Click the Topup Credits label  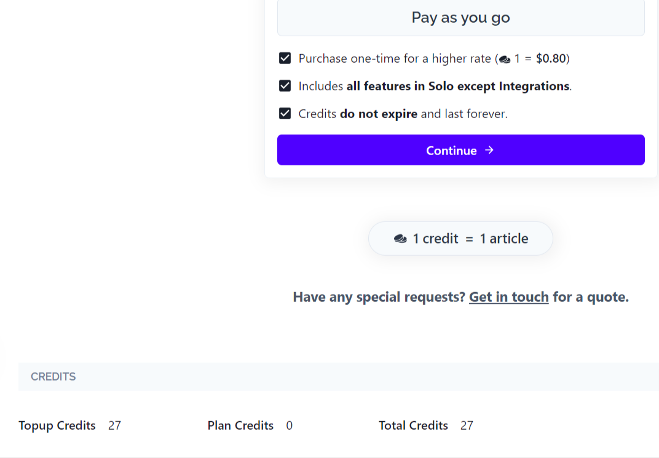57,425
